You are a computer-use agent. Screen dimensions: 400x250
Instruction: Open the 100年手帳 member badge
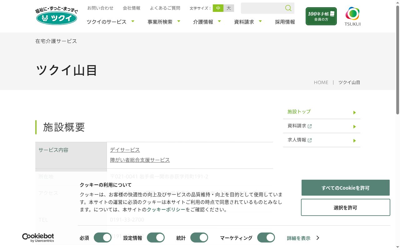(321, 16)
